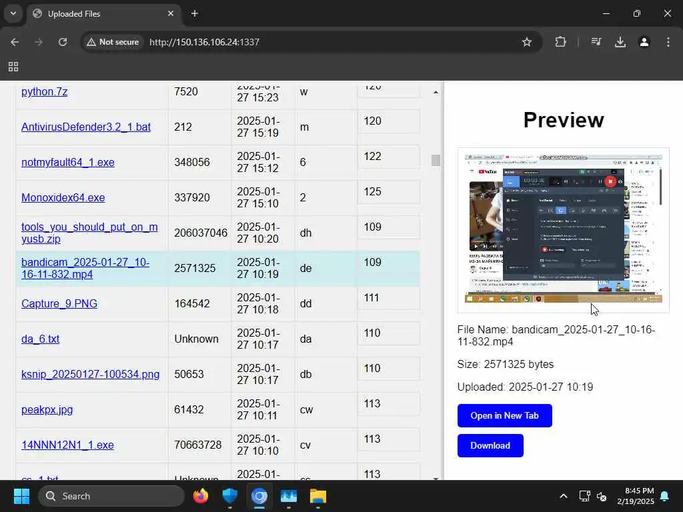Open the da_6.txt link
The width and height of the screenshot is (683, 512).
[x=41, y=339]
